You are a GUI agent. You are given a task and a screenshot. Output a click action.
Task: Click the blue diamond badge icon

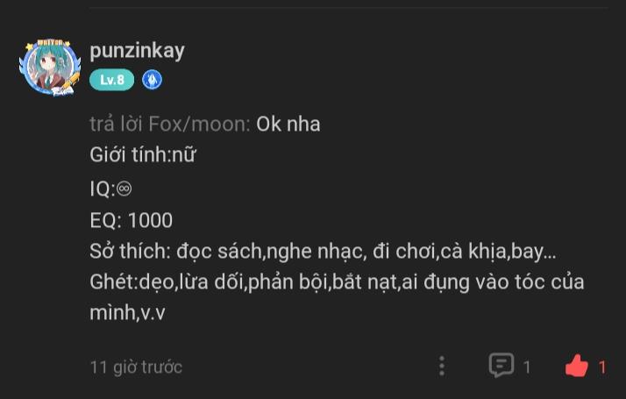153,80
